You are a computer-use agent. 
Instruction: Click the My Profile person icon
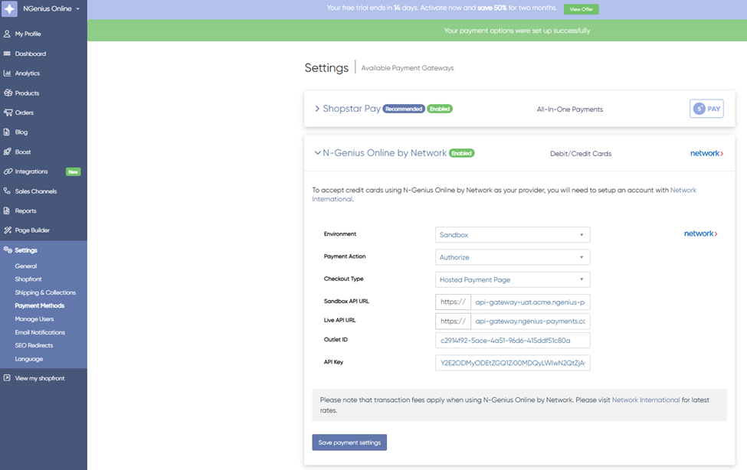pos(7,34)
